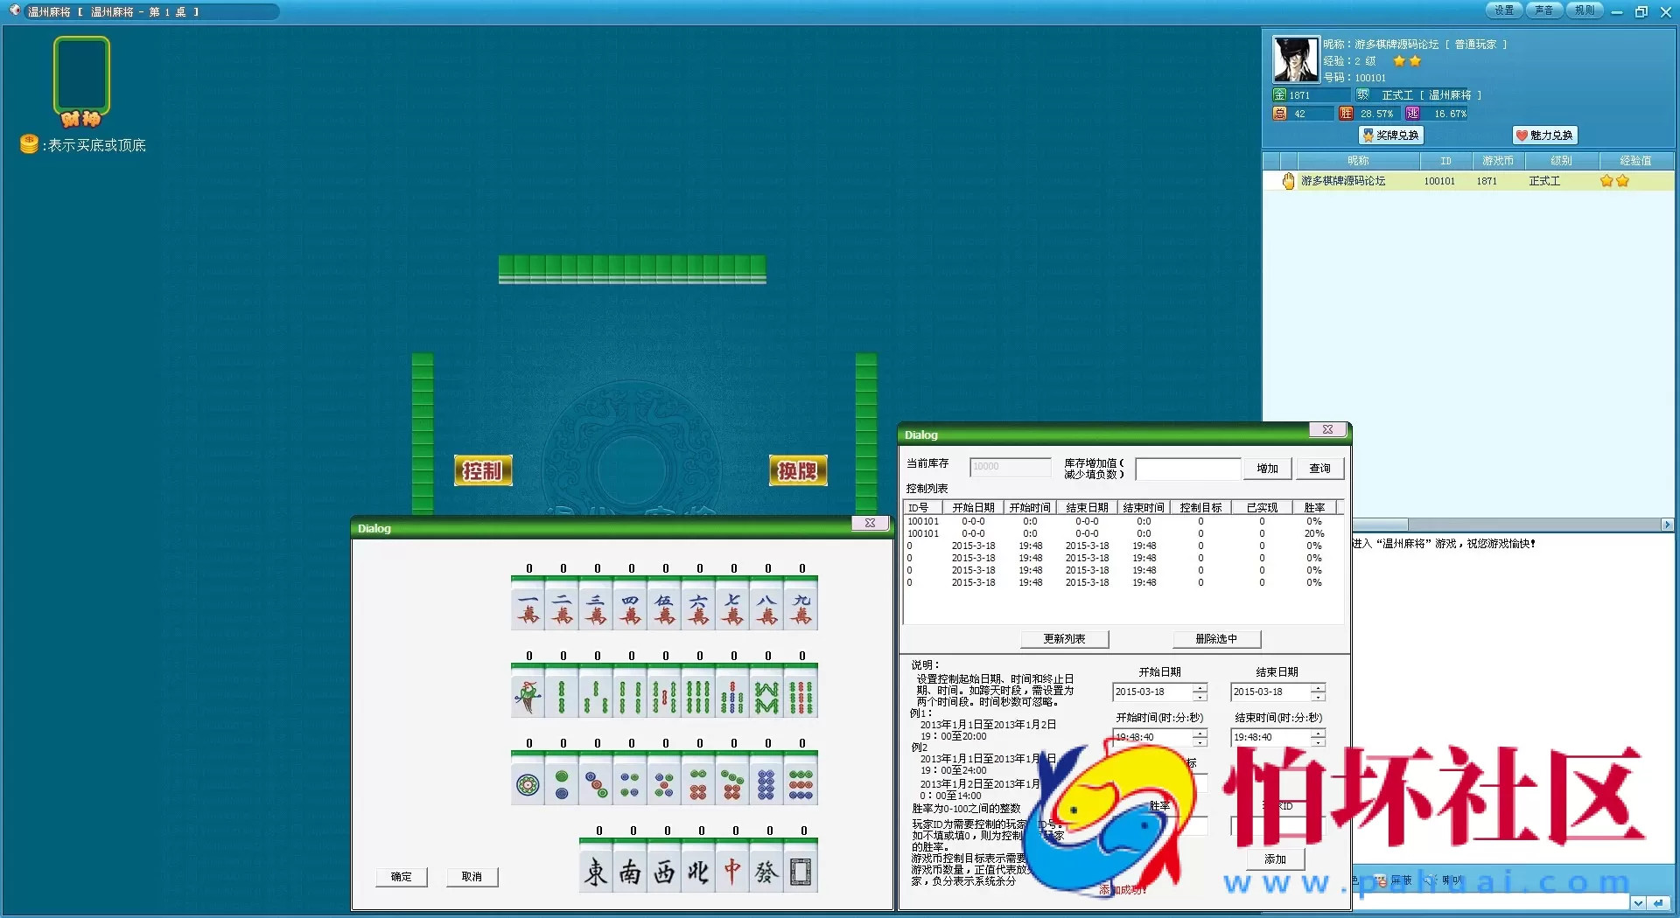Open the 设置 settings menu

pyautogui.click(x=1504, y=10)
